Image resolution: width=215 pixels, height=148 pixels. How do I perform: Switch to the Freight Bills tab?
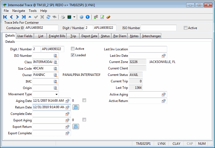point(57,36)
